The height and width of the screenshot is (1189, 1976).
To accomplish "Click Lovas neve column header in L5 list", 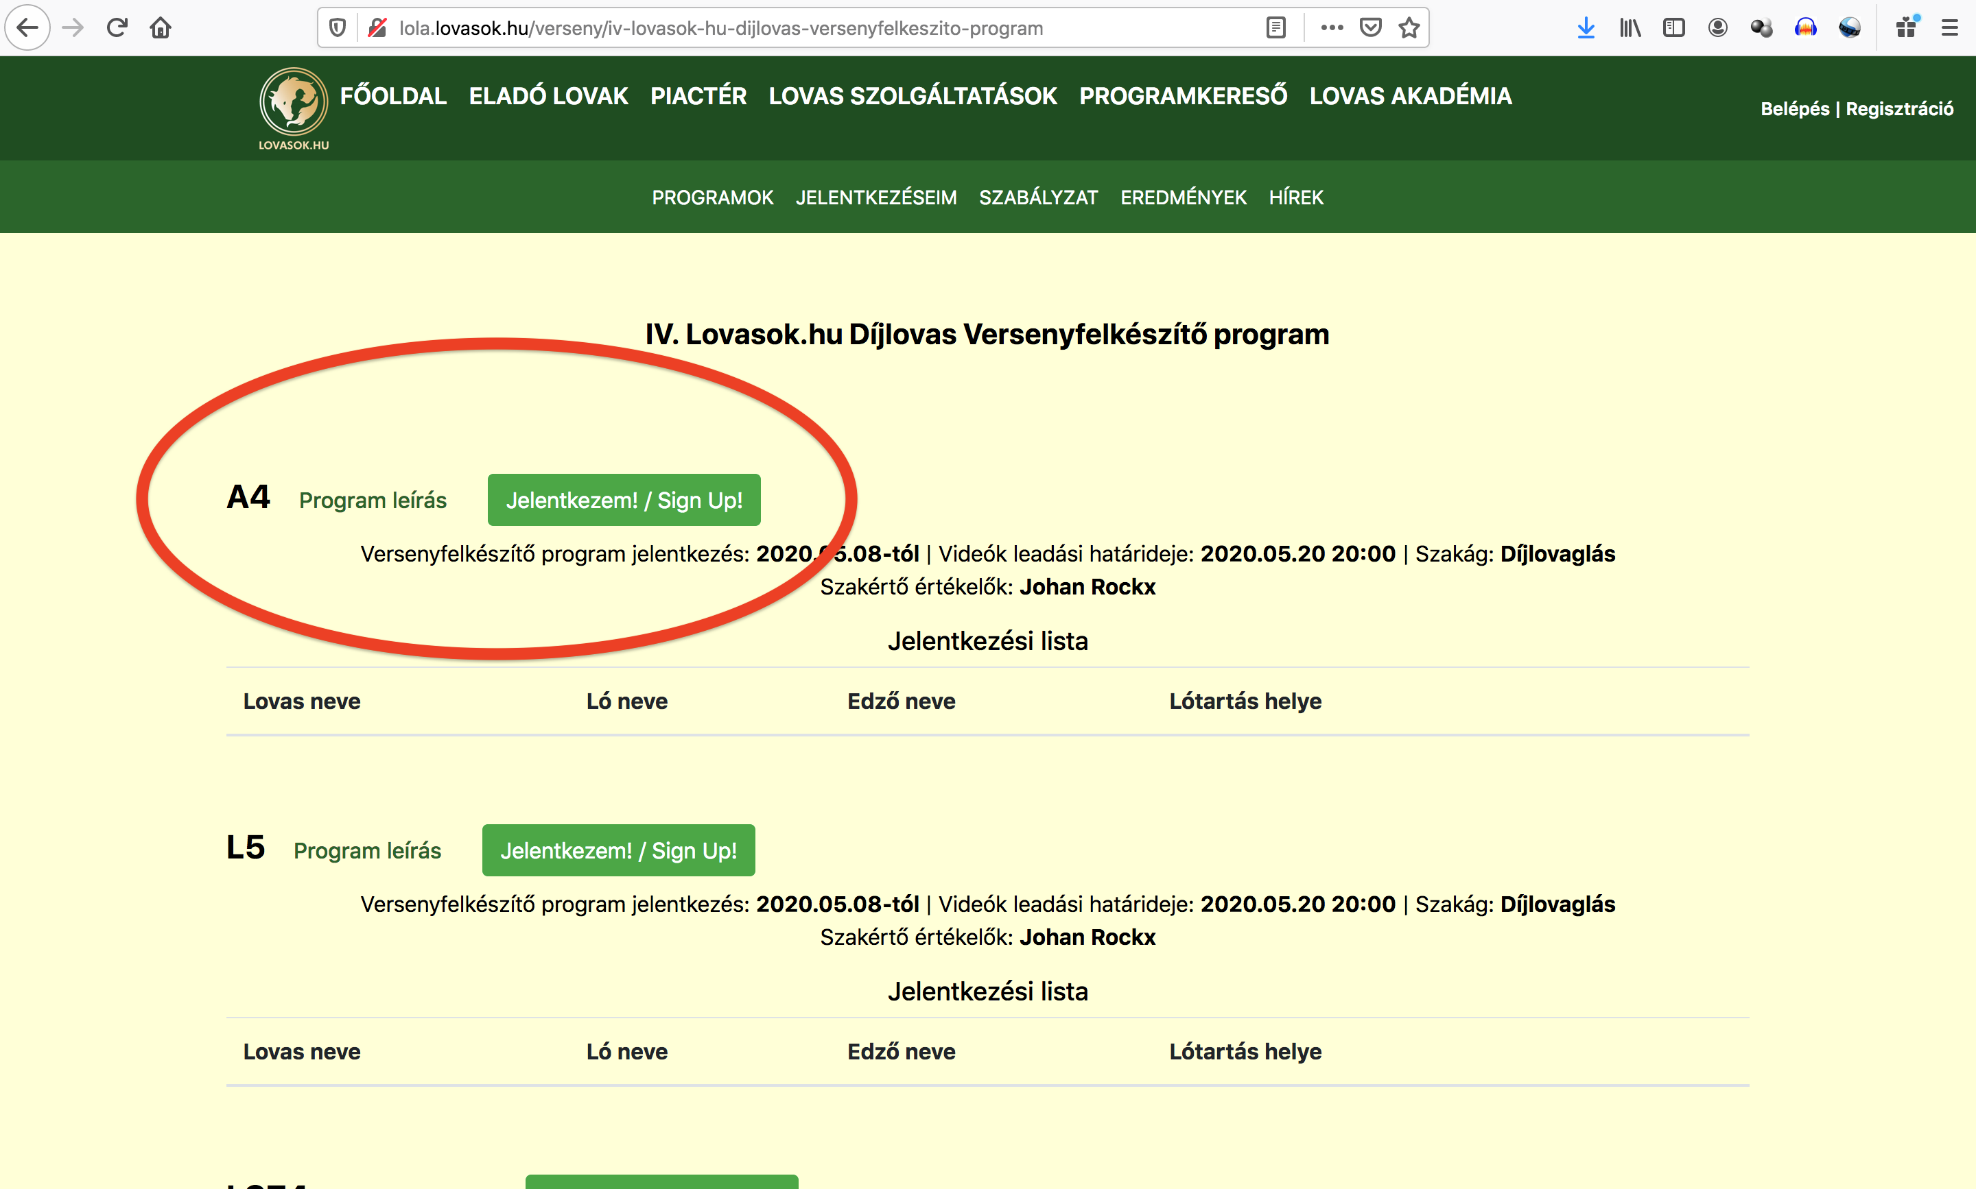I will pyautogui.click(x=301, y=1051).
